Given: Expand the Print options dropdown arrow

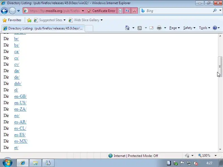Looking at the screenshot, I should 165,28.
